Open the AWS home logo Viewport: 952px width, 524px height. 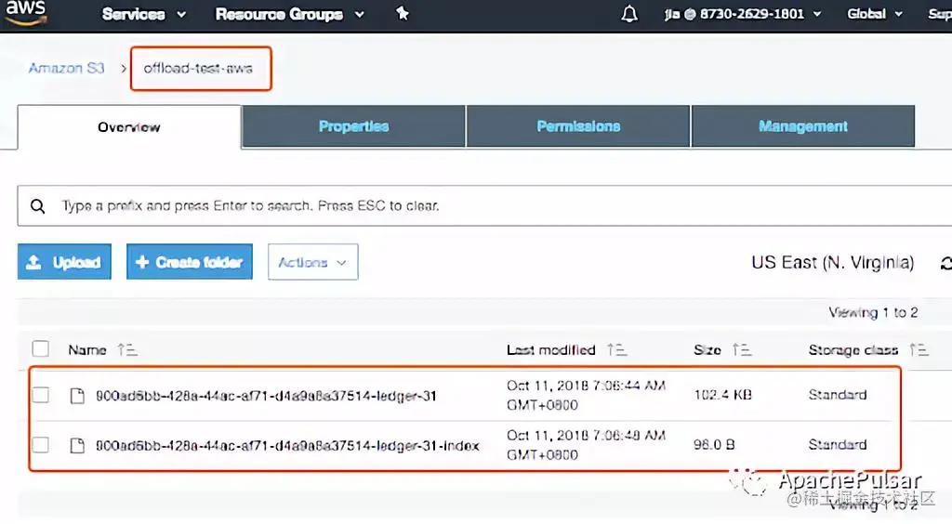point(25,13)
